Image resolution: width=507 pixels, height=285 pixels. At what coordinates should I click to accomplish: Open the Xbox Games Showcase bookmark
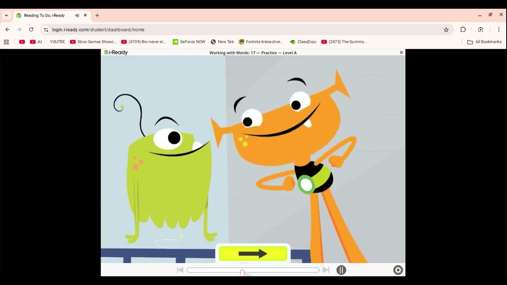coord(93,42)
